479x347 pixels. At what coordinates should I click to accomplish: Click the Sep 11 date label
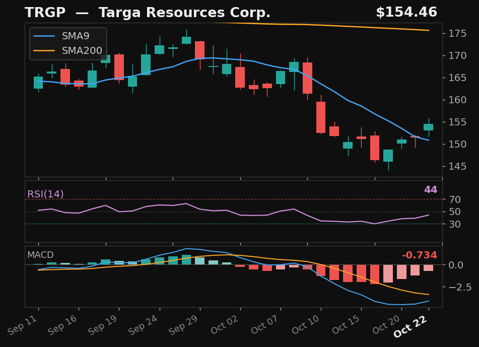[x=22, y=325]
